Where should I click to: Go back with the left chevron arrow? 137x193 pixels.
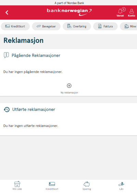[7, 12]
